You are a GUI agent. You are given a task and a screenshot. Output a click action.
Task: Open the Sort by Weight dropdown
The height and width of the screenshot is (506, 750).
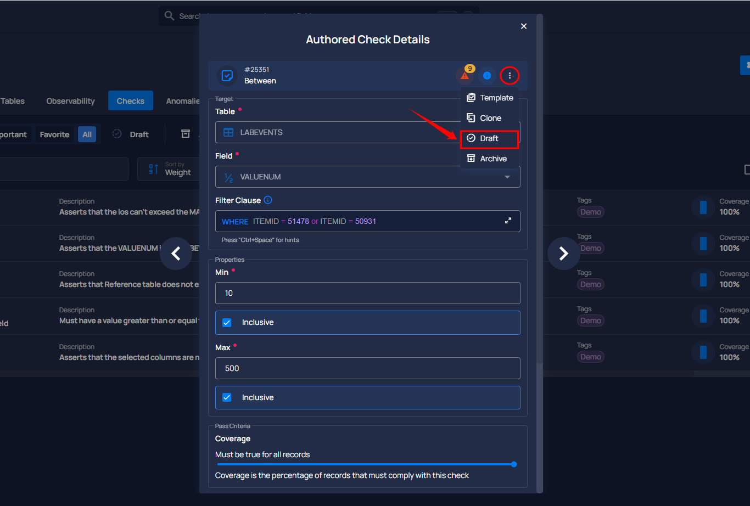point(168,169)
